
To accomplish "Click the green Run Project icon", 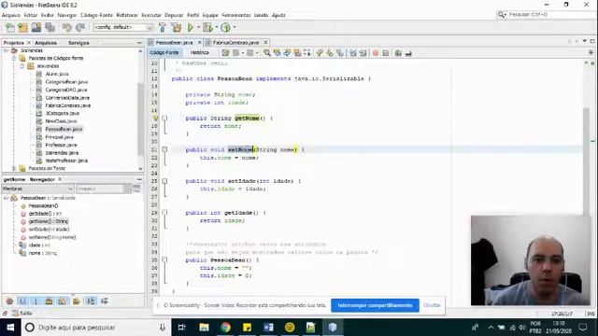I will 191,27.
